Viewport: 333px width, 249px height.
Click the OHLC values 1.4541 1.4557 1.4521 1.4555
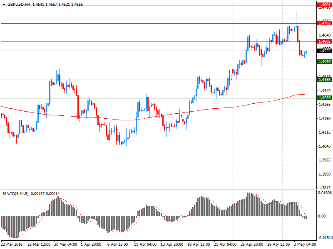tap(58, 4)
